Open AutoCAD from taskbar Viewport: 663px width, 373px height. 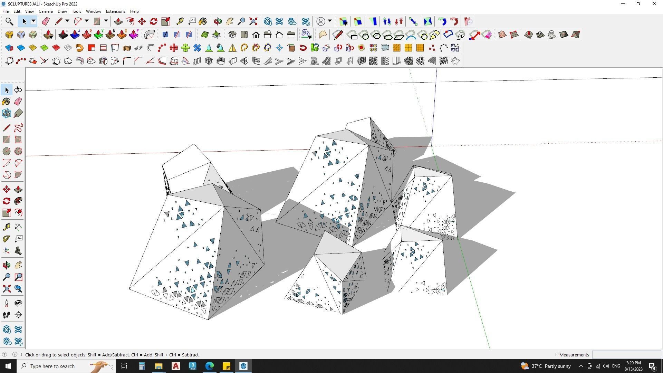click(176, 366)
